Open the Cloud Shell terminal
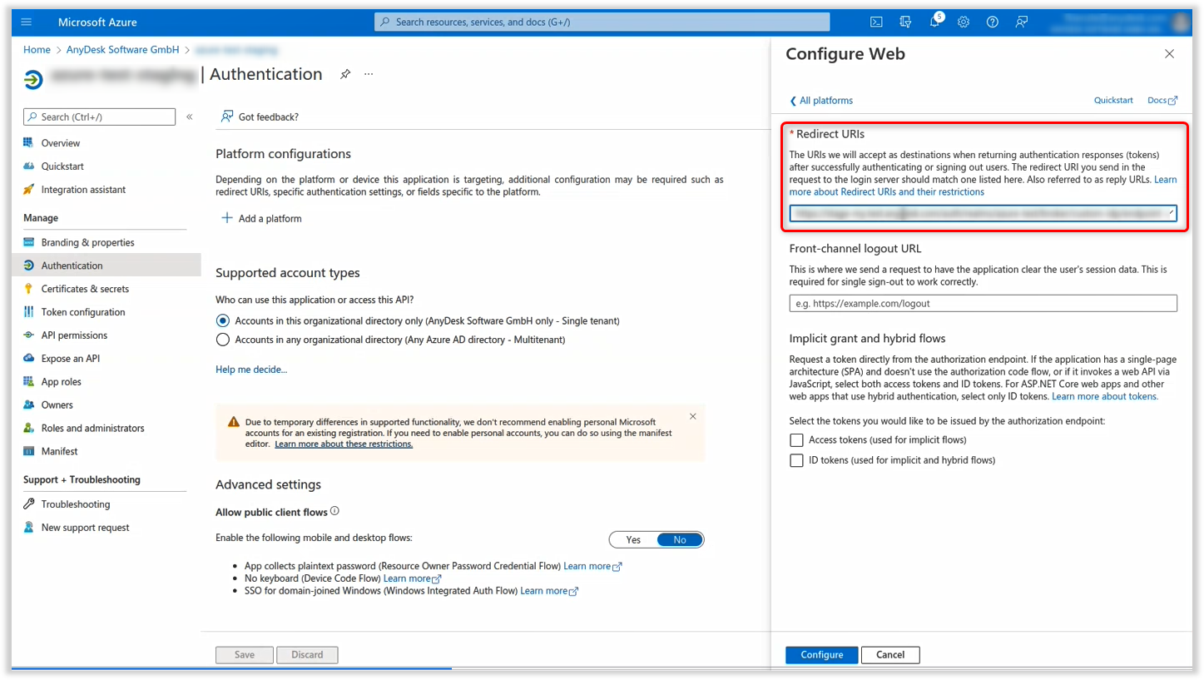Image resolution: width=1204 pixels, height=680 pixels. pyautogui.click(x=876, y=22)
